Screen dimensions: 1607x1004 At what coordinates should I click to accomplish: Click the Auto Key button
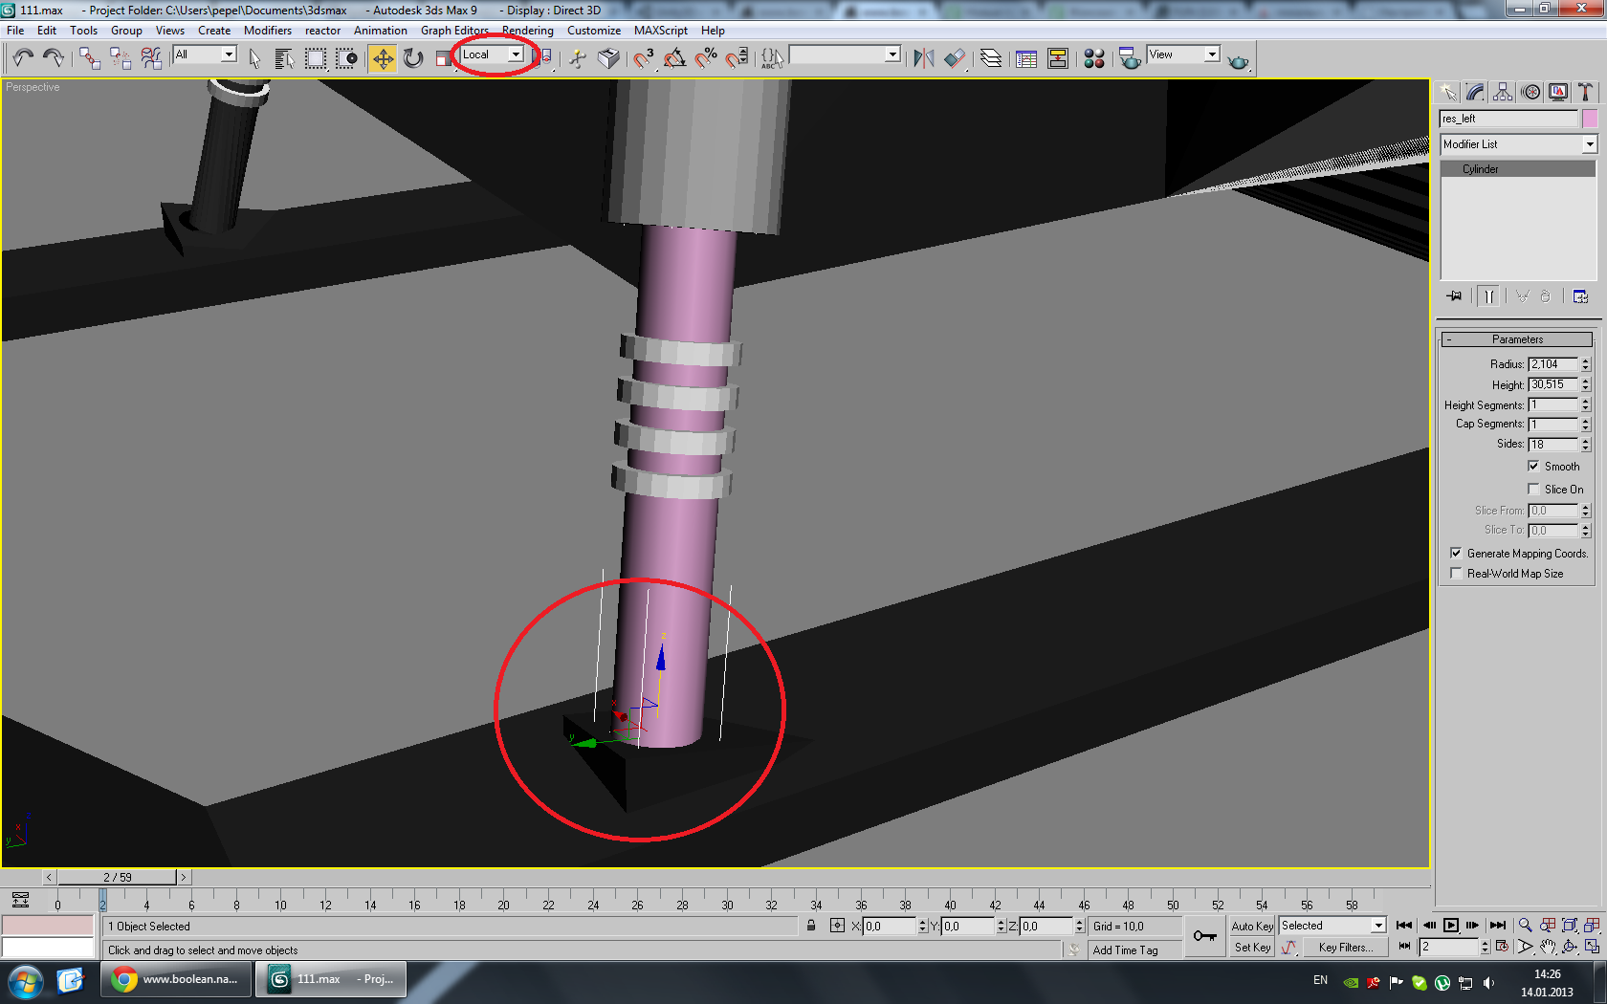[x=1252, y=926]
